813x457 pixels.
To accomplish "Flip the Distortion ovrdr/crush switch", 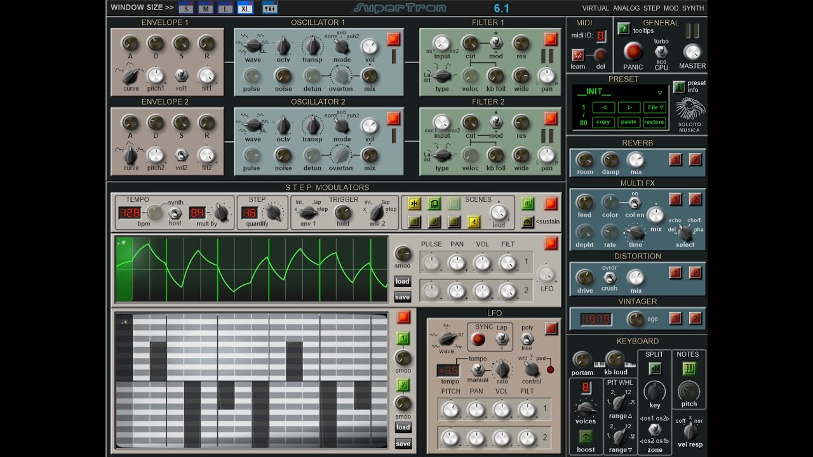I will click(609, 278).
